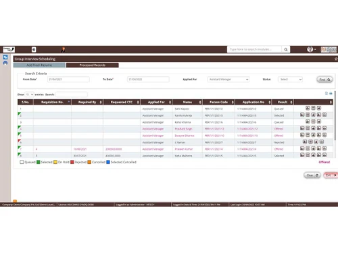Screen dimensions: 338x253
Task: Click the green Selected legend swatch
Action: (x=39, y=162)
